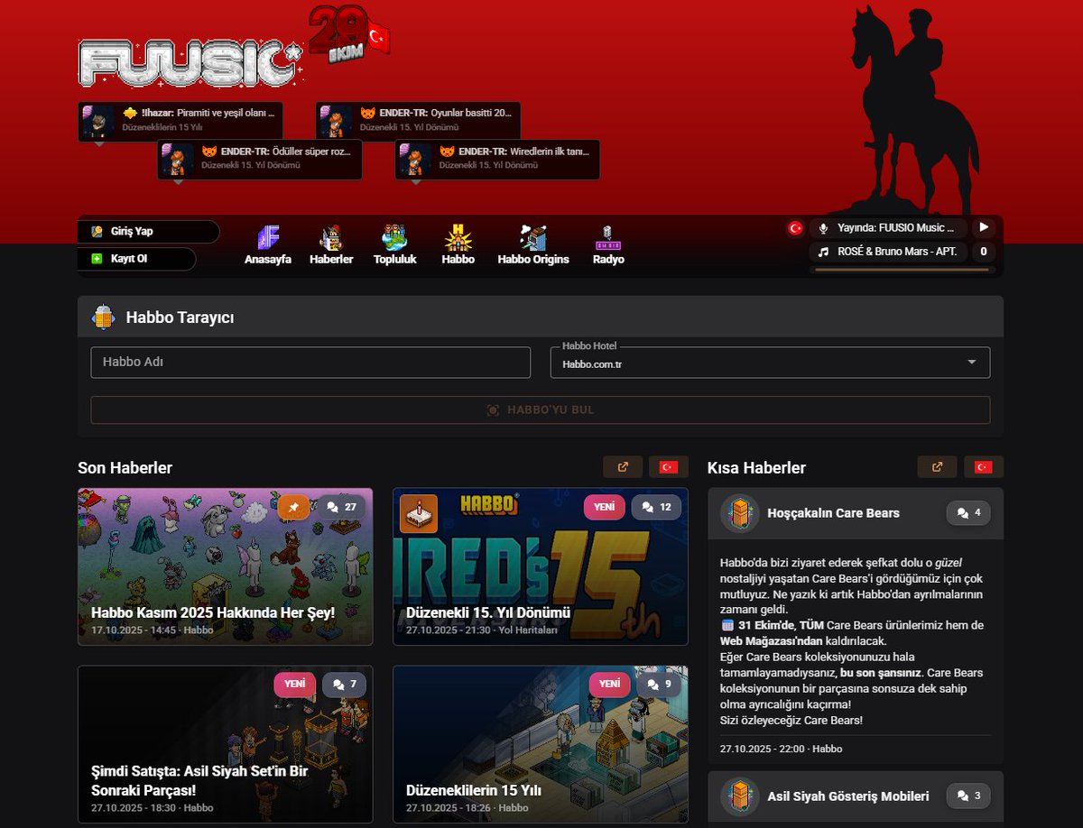Click the Kayıt Ol register button
This screenshot has height=828, width=1083.
coord(136,259)
